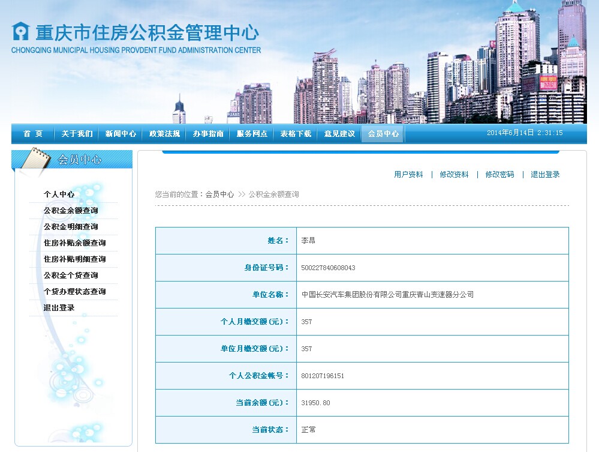Select 公积金余额查询 in the sidebar

(x=71, y=210)
